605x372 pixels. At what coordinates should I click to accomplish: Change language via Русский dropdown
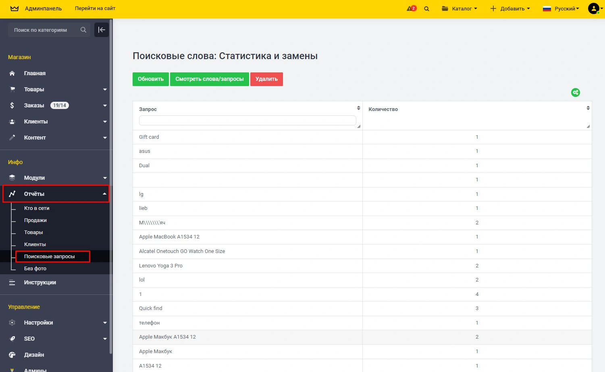[561, 8]
